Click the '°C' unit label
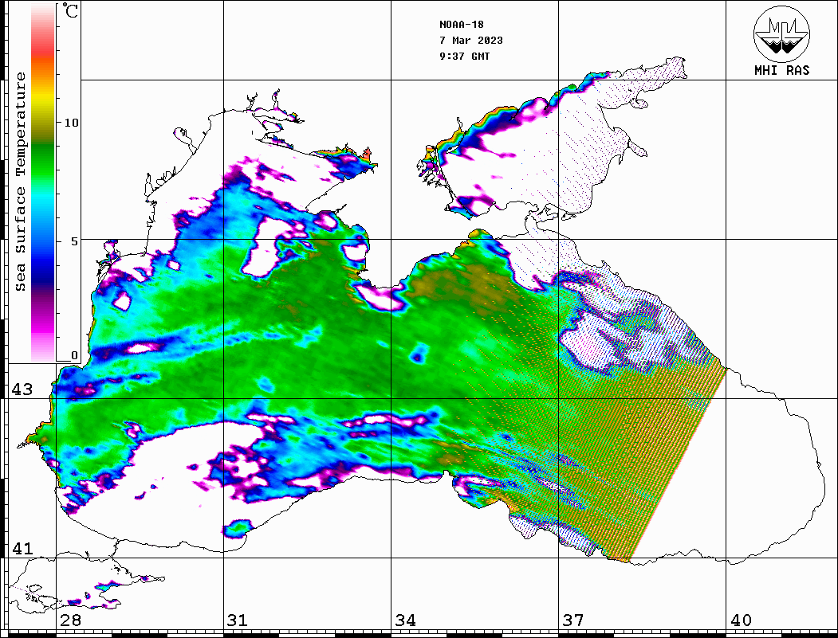The height and width of the screenshot is (638, 838). click(x=70, y=10)
